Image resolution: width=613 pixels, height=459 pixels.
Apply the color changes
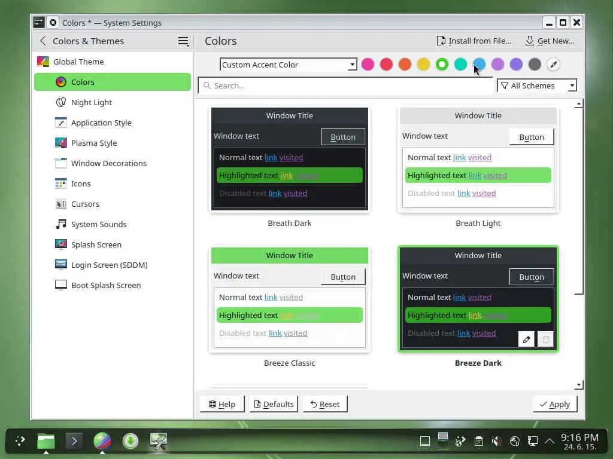pyautogui.click(x=554, y=404)
